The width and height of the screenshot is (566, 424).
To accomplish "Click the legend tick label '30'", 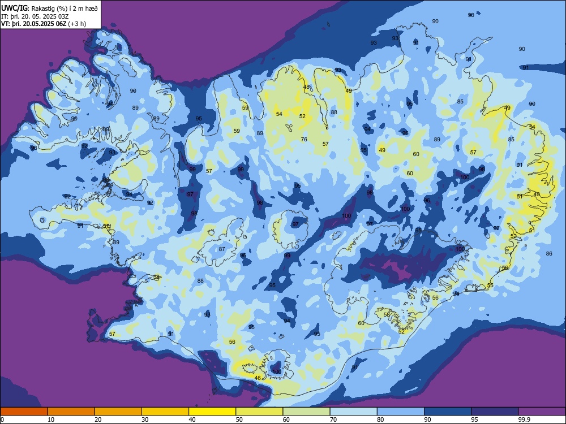I will (145, 419).
